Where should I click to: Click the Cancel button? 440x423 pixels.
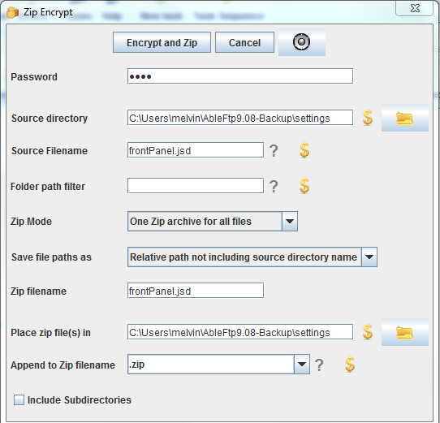[x=244, y=42]
